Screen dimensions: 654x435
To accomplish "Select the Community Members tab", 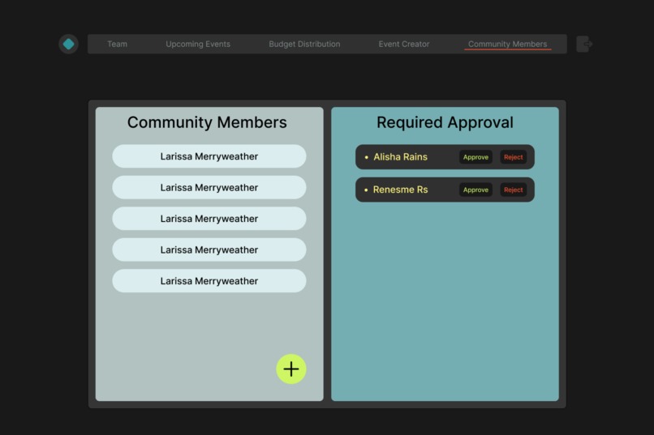I will [508, 44].
